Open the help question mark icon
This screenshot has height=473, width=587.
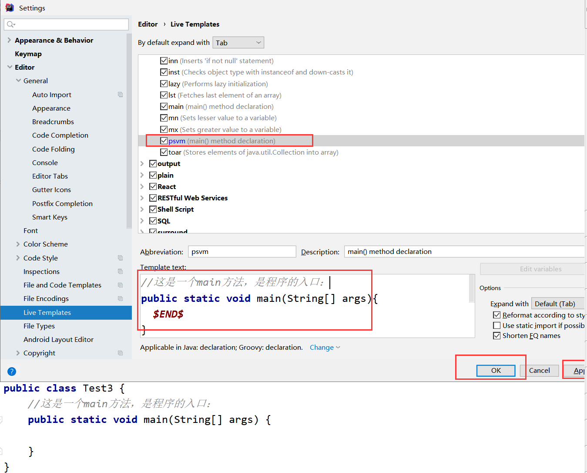12,372
